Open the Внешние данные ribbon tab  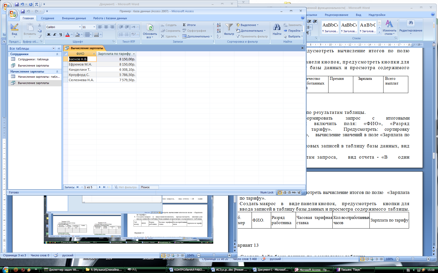click(x=74, y=18)
